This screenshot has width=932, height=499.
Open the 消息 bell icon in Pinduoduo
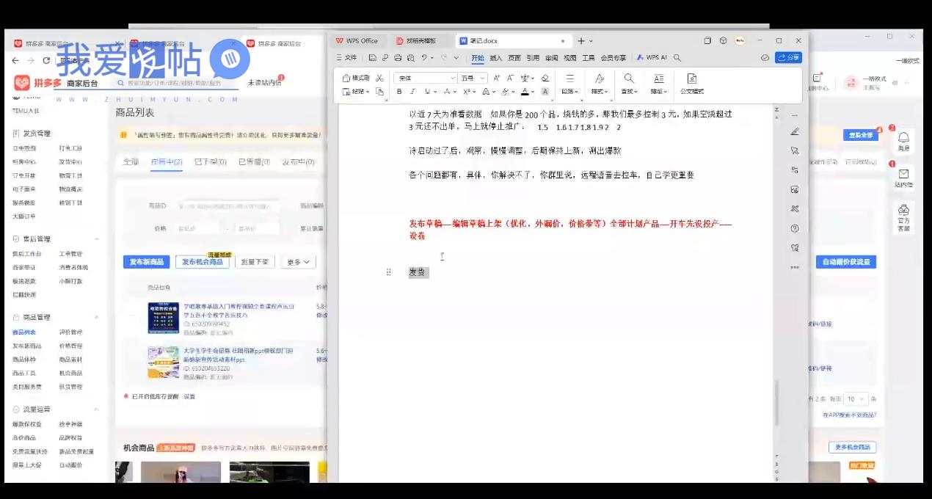click(903, 137)
